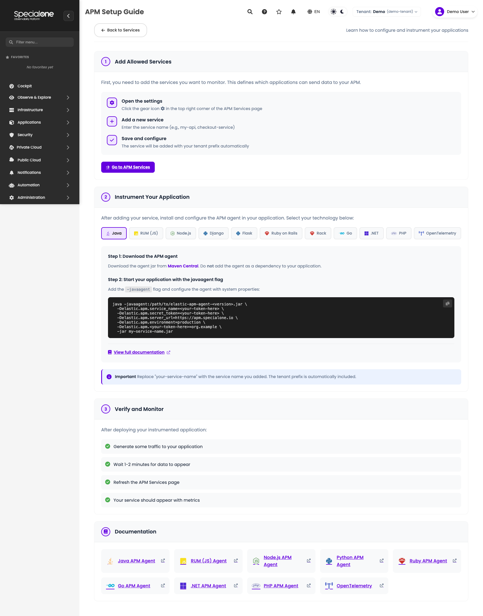
Task: Click external-link icon on Go APM Agent card
Action: tap(163, 586)
